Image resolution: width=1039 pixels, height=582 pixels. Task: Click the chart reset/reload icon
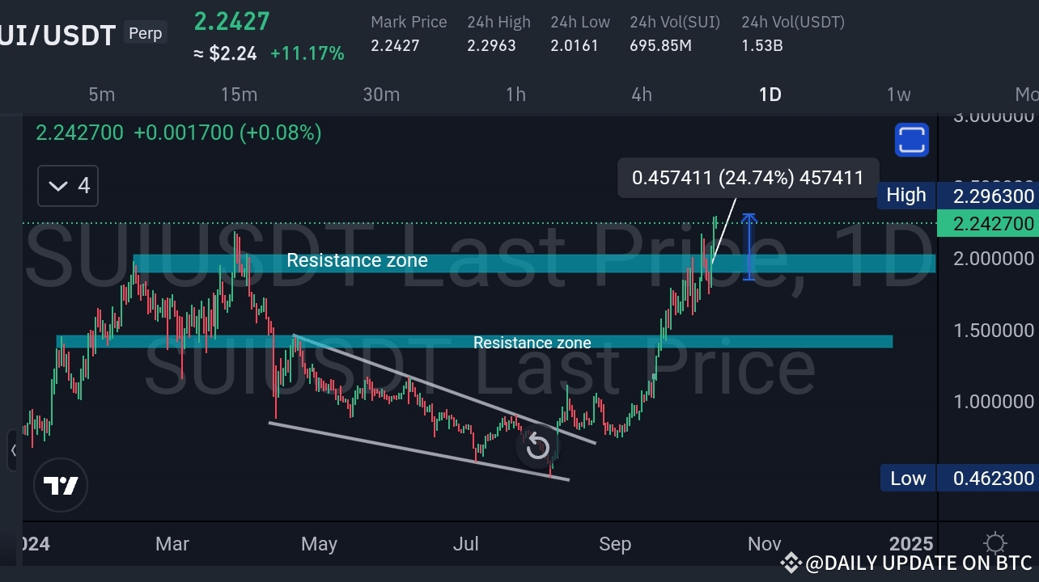point(536,446)
